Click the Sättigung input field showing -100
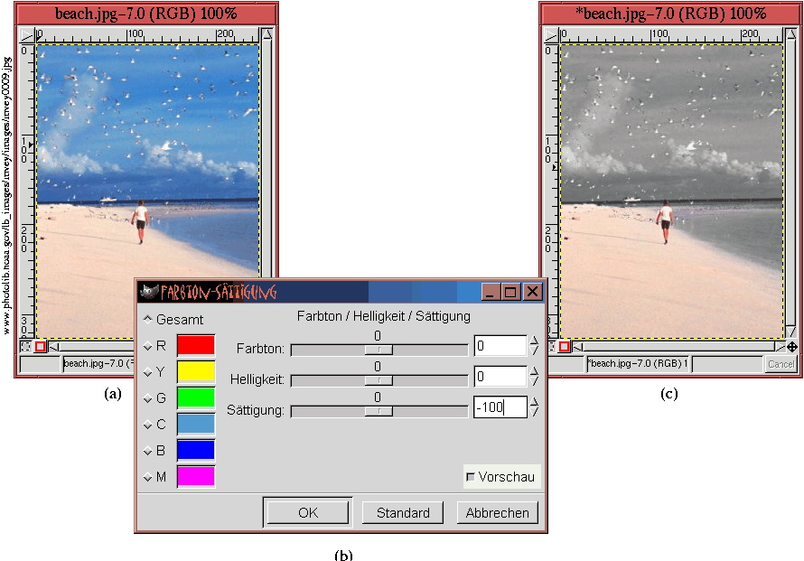 click(x=500, y=408)
